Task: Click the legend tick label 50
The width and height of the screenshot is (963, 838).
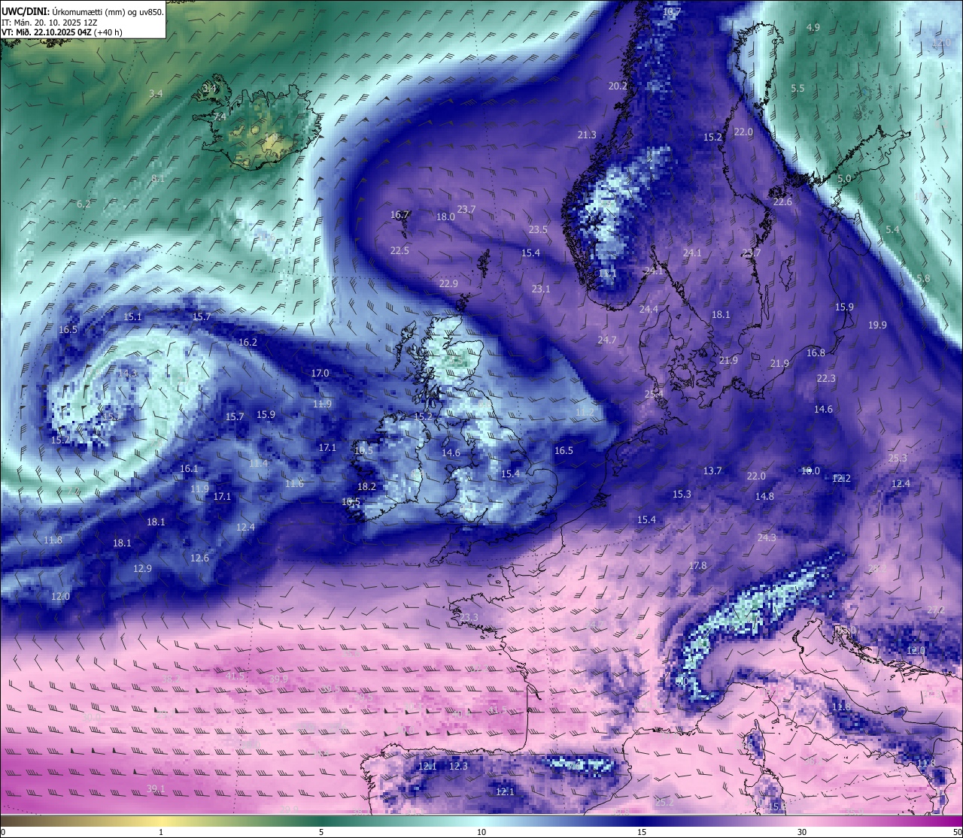Action: tap(957, 832)
